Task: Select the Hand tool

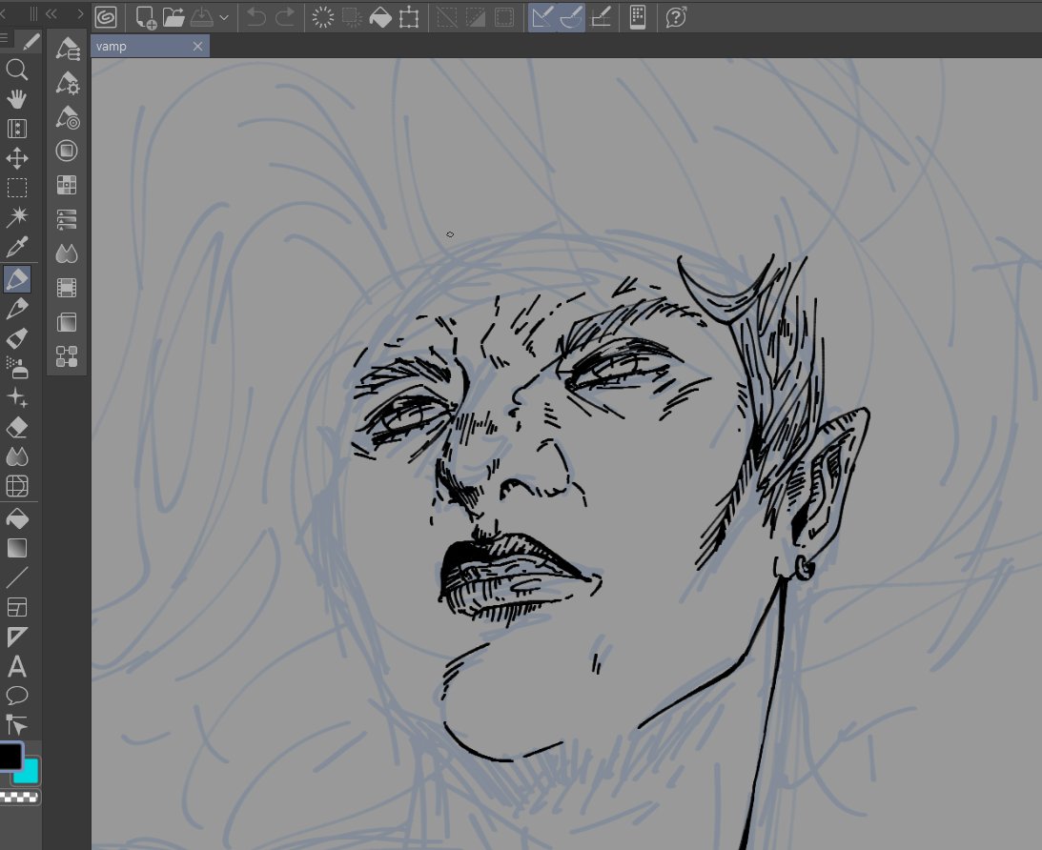Action: coord(17,98)
